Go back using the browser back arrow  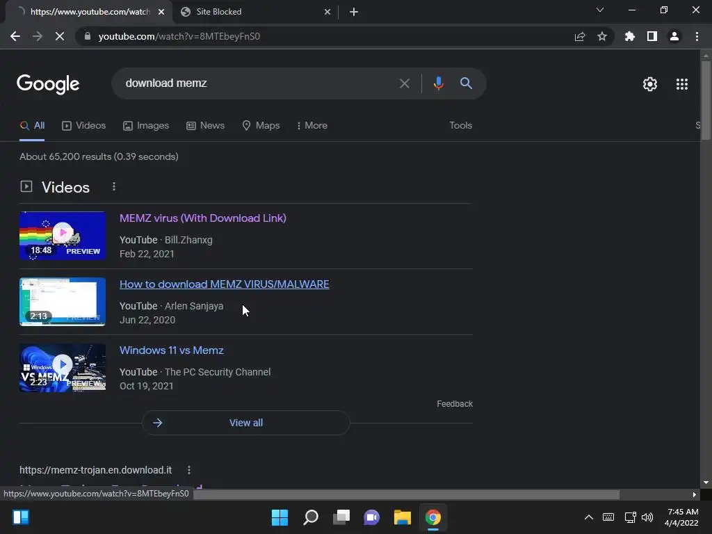(15, 36)
